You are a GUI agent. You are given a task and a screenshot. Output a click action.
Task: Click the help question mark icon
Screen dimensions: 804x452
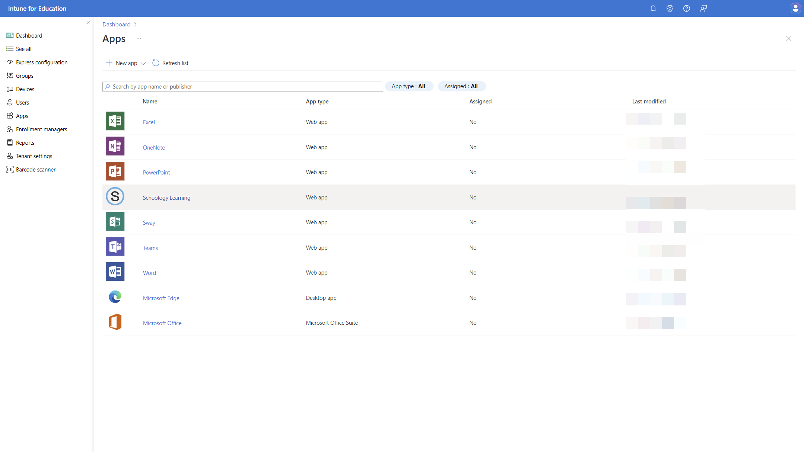(x=687, y=8)
